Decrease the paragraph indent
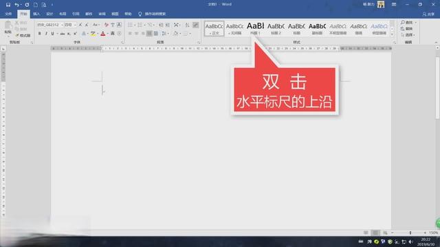 click(161, 25)
